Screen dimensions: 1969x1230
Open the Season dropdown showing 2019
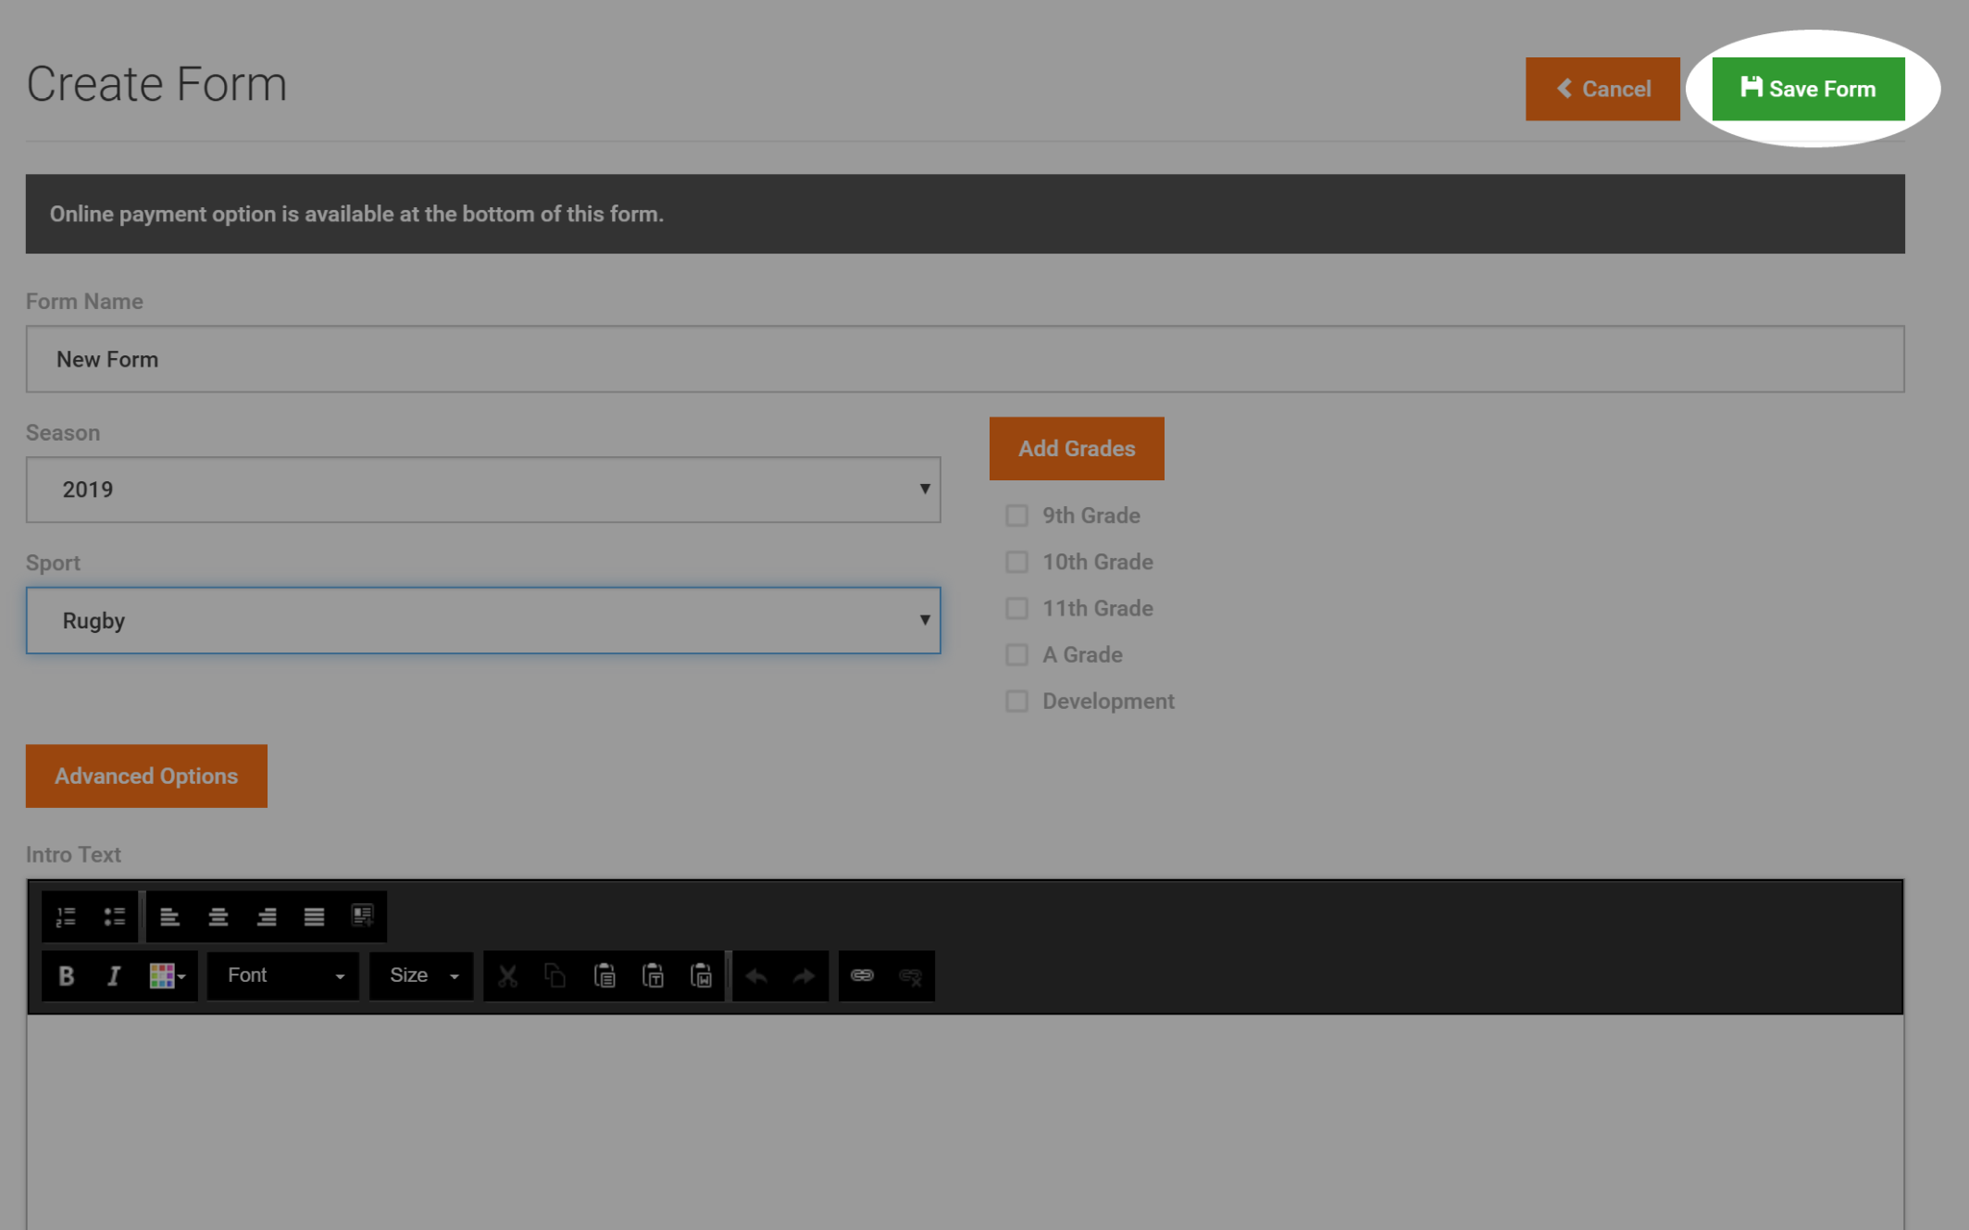483,490
